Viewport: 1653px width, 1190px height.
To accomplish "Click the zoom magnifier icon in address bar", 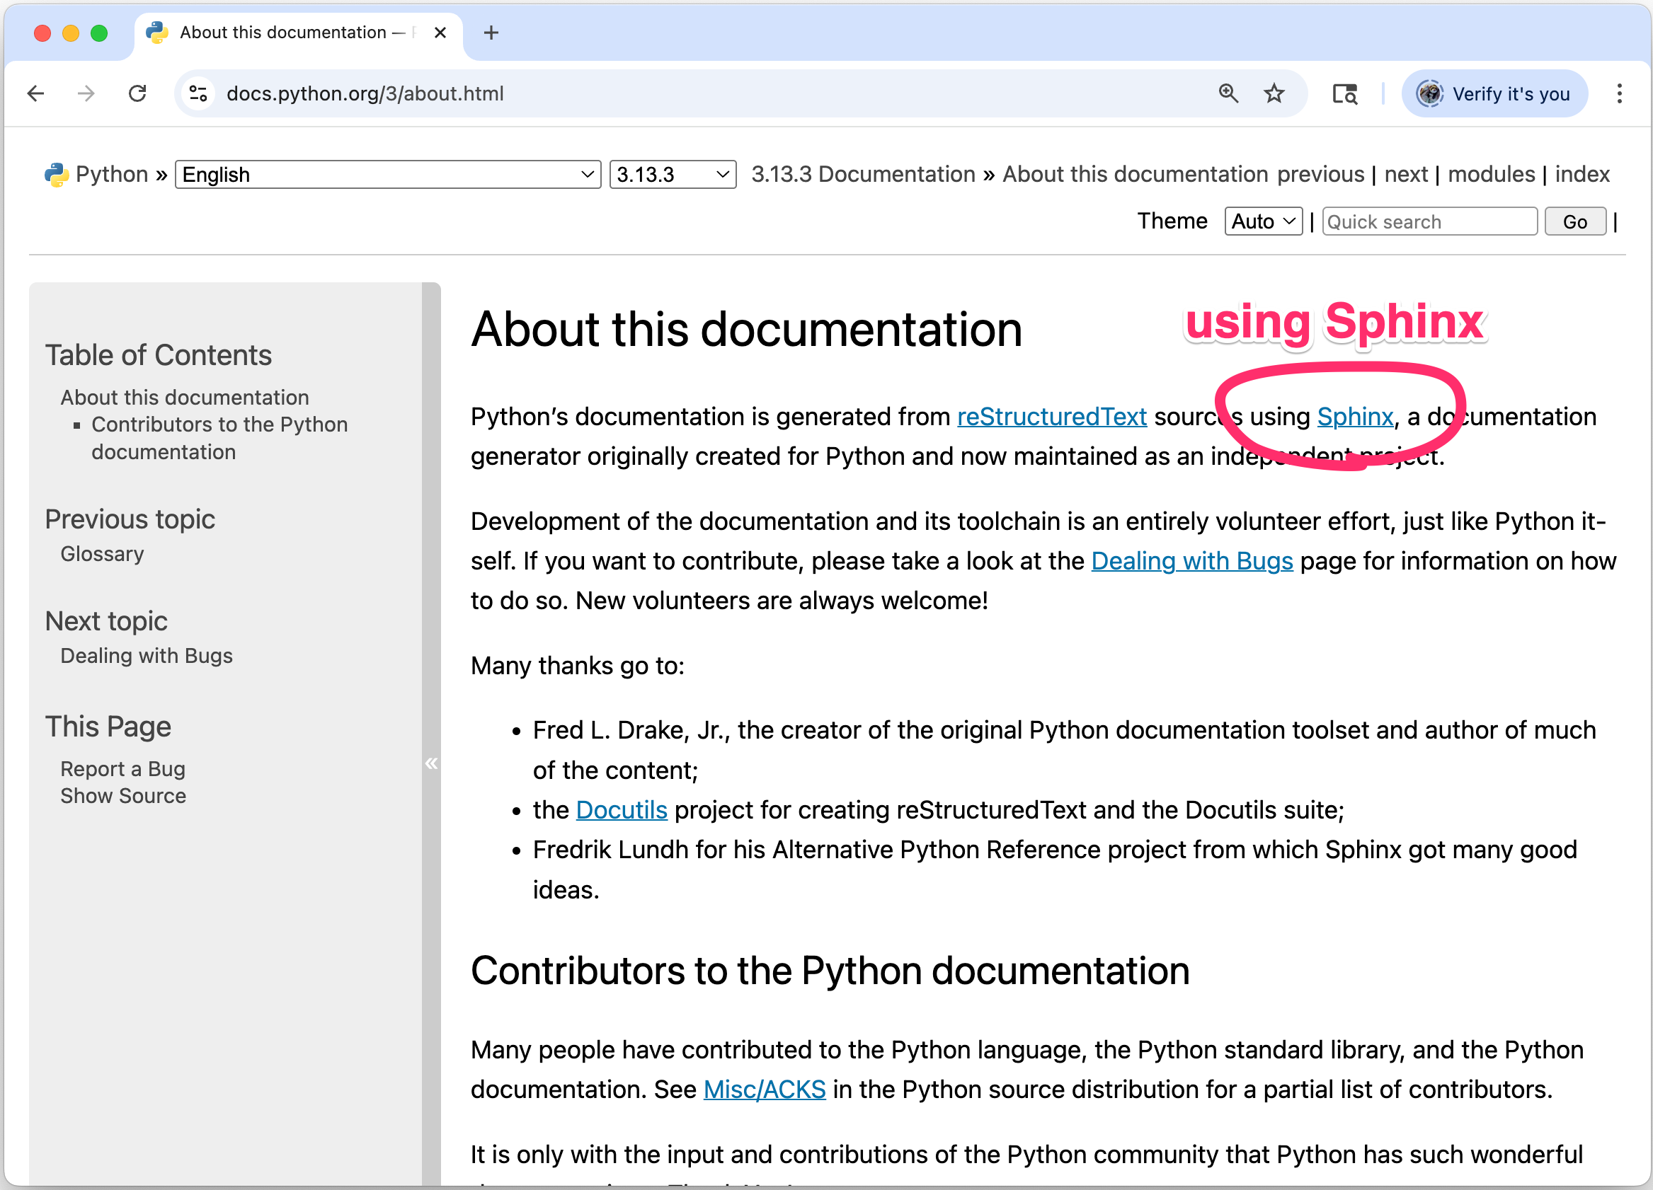I will 1228,93.
